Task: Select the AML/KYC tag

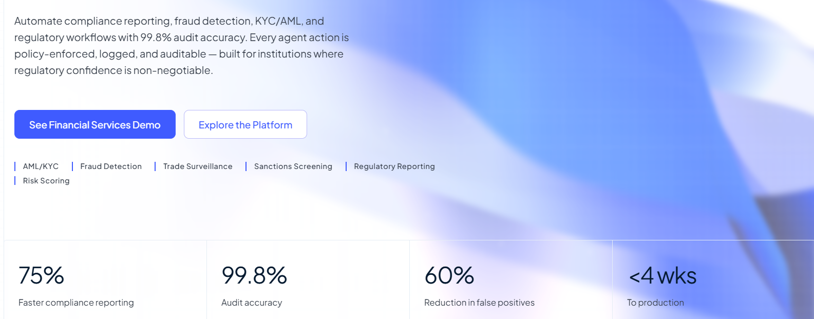Action: tap(41, 166)
